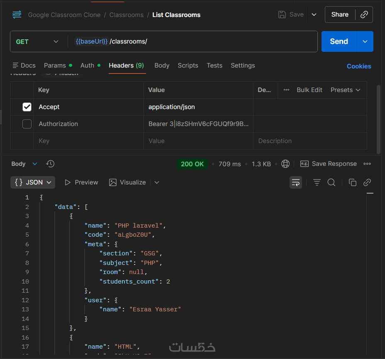The image size is (385, 359).
Task: Open response more options ellipsis
Action: (367, 164)
